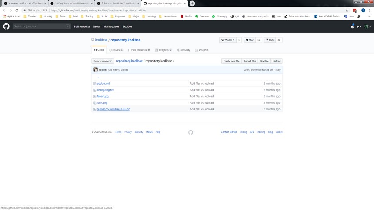Open the Pricing footer link
Screen dimensions: 374x210
coord(244,132)
